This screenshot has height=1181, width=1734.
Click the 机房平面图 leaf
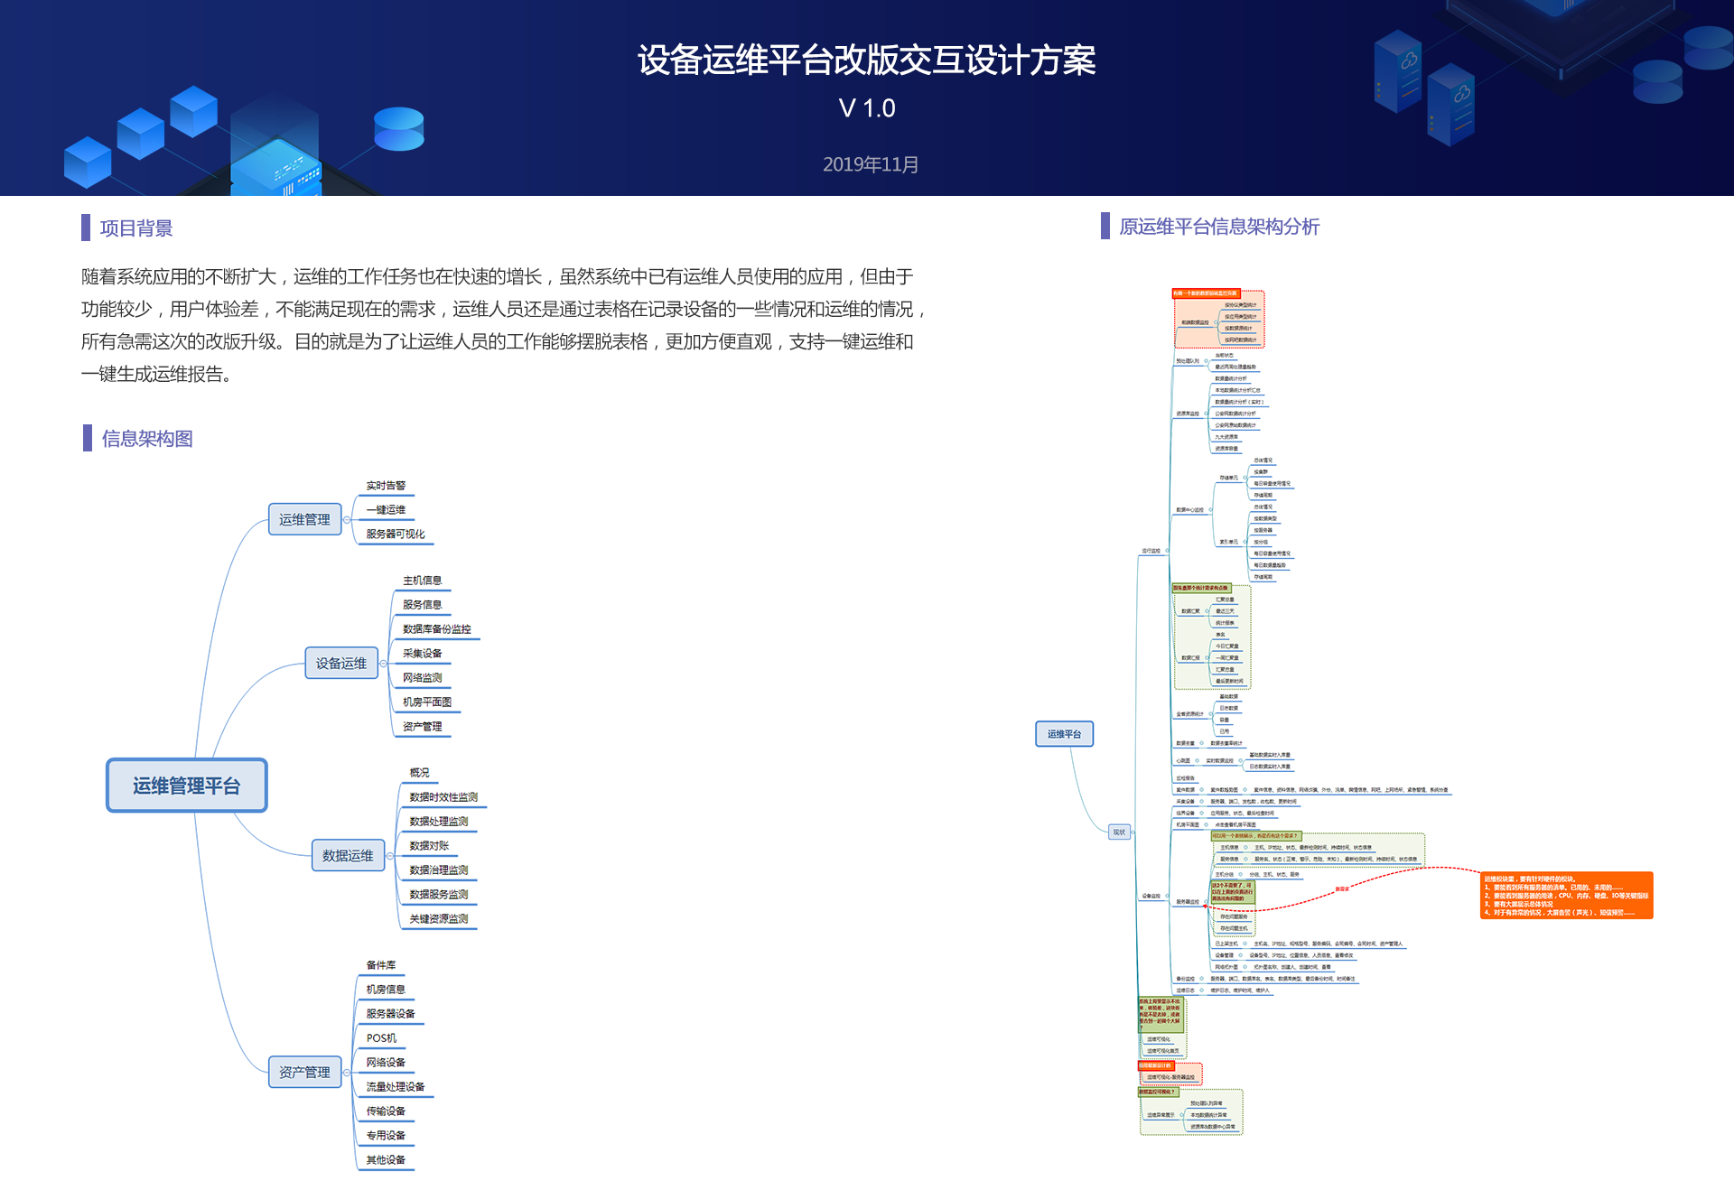click(x=427, y=702)
